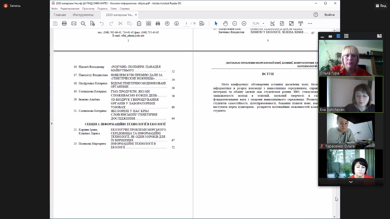Open the Справка menu
Image resolution: width=390 pixels, height=219 pixels.
(x=124, y=9)
